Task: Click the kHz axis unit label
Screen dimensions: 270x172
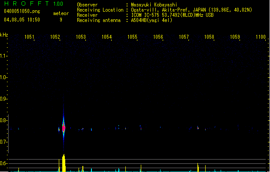Action: 4,35
